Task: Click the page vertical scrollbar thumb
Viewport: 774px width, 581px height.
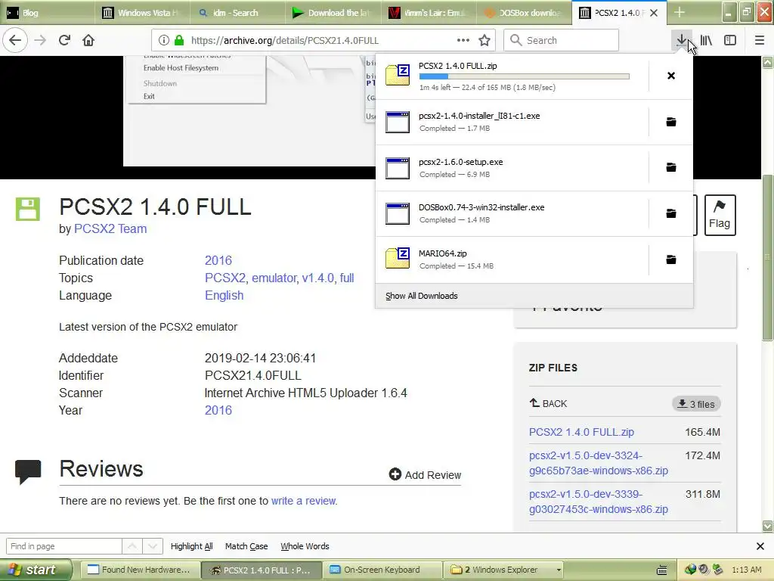Action: (x=768, y=257)
